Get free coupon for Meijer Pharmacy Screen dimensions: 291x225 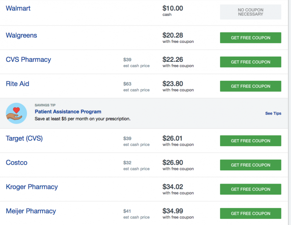[x=250, y=214]
